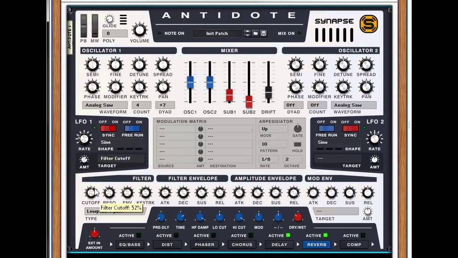This screenshot has width=458, height=258.
Task: Click Oscillator 2 Detune knob
Action: pos(343,65)
